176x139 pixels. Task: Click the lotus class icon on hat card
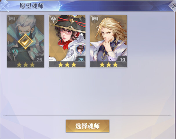[53, 19]
